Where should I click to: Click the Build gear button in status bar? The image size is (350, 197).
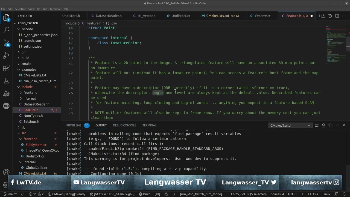coord(145,194)
